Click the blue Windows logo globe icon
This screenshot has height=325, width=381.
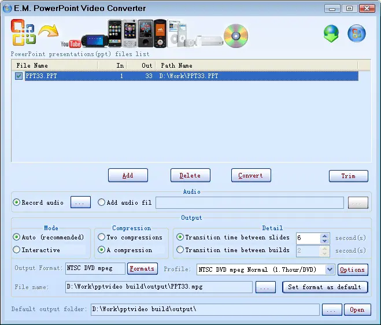click(356, 34)
